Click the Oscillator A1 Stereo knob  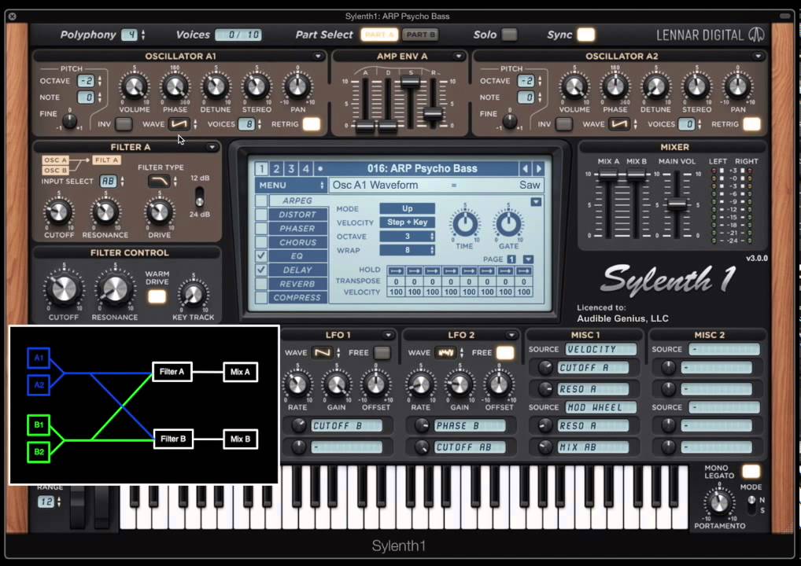256,86
